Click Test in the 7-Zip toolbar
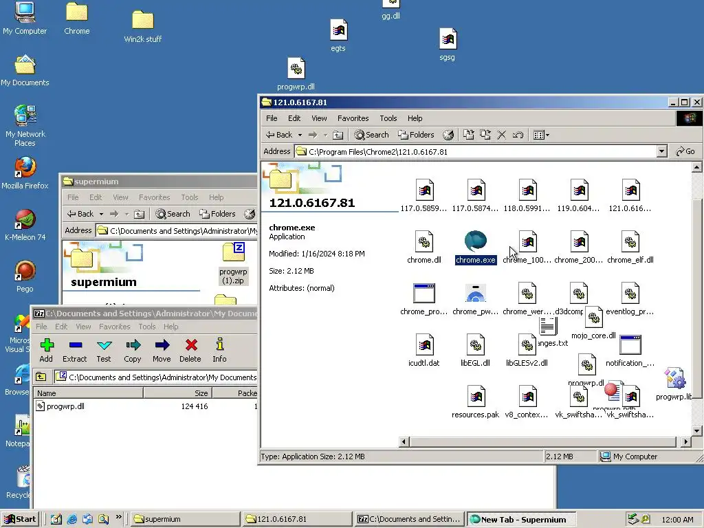The width and height of the screenshot is (704, 528). [x=104, y=350]
